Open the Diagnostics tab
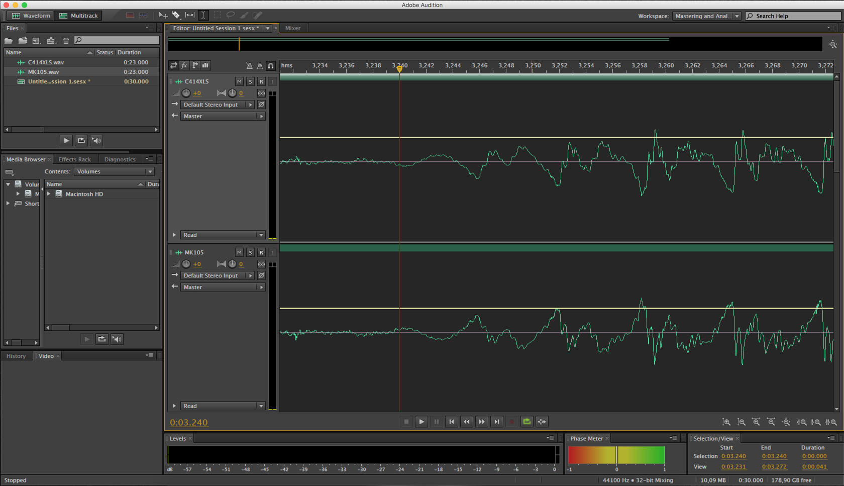Image resolution: width=844 pixels, height=486 pixels. 120,159
